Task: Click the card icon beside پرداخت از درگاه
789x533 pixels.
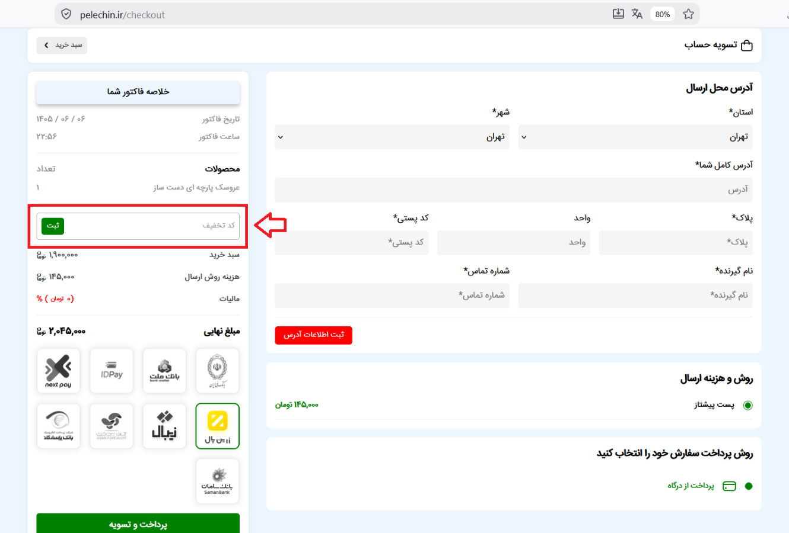Action: coord(729,486)
